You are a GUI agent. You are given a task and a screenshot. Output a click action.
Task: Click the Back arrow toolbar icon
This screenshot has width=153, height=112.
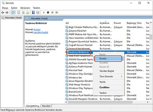pos(3,13)
